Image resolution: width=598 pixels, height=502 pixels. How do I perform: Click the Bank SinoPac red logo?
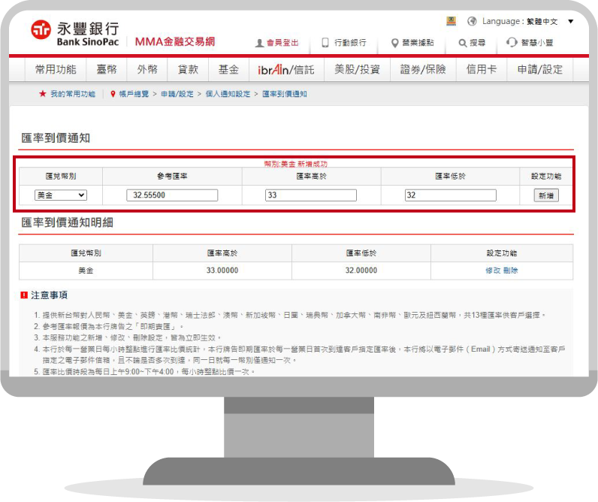point(41,30)
